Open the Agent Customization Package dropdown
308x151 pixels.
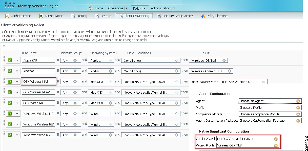pyautogui.click(x=270, y=121)
